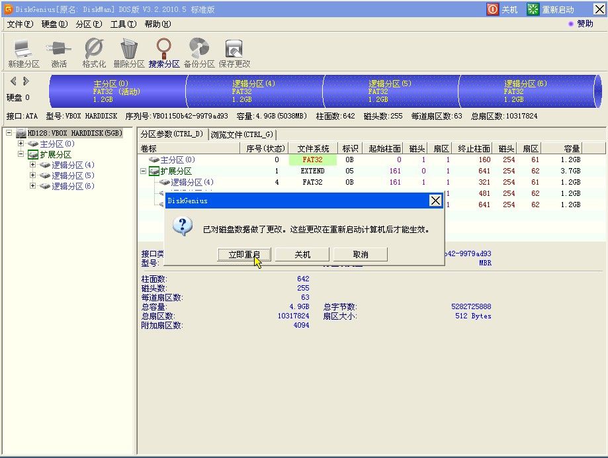The image size is (608, 458).
Task: Click the 逻辑分区(4) drive icon in tree
Action: tap(45, 165)
